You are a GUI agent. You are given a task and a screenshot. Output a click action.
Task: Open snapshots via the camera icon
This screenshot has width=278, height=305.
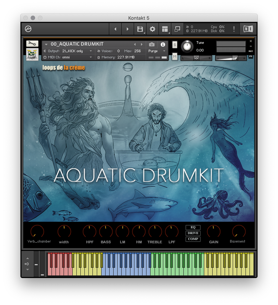152,44
